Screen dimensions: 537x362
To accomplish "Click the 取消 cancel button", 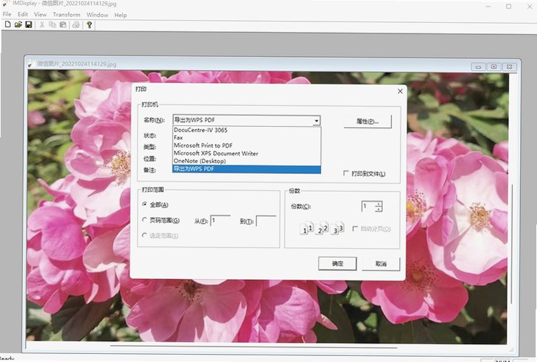I will click(381, 264).
